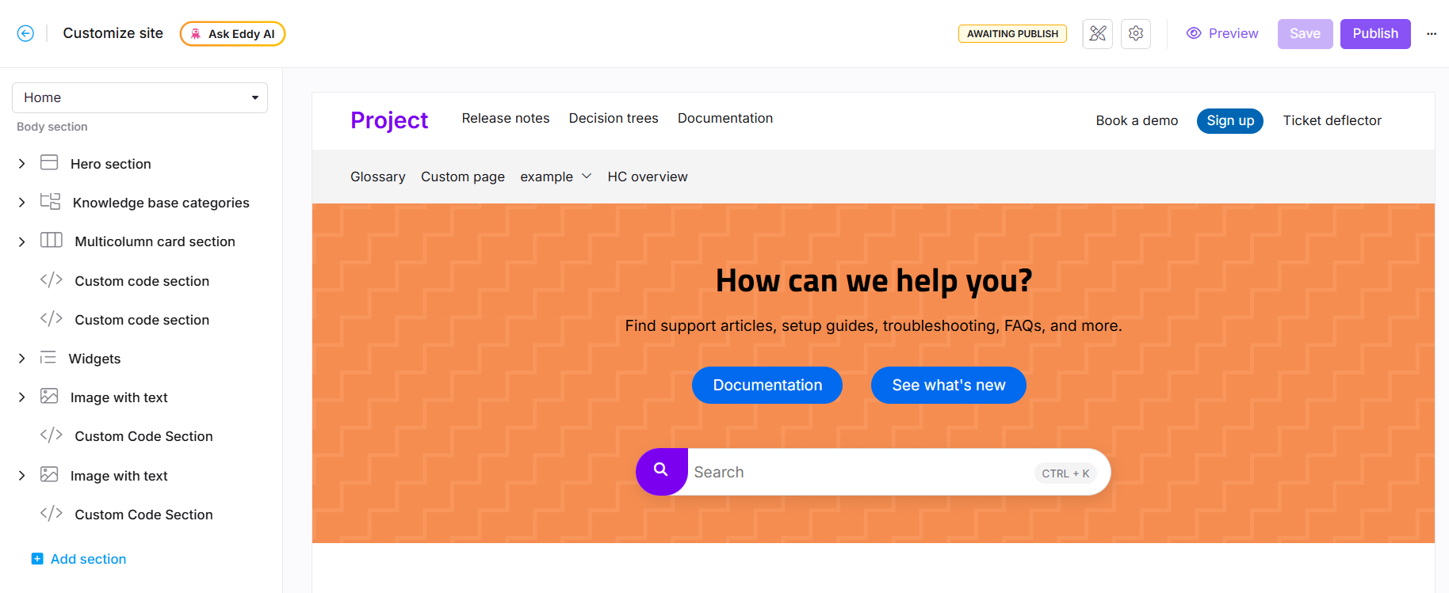Click the Sign up button
Viewport: 1449px width, 593px height.
point(1230,120)
